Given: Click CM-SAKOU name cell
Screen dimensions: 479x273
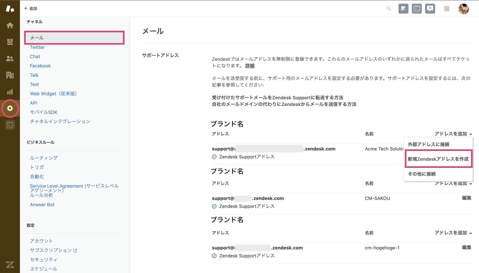Looking at the screenshot, I should pyautogui.click(x=377, y=198).
